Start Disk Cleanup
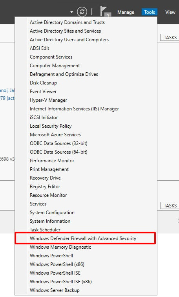The height and width of the screenshot is (297, 179). [86, 83]
